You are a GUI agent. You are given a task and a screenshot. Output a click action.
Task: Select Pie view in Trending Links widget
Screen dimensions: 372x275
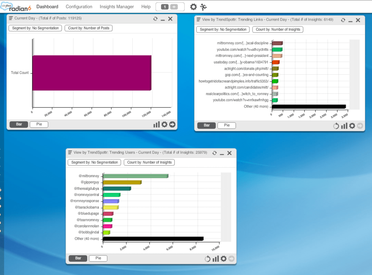pyautogui.click(x=227, y=125)
